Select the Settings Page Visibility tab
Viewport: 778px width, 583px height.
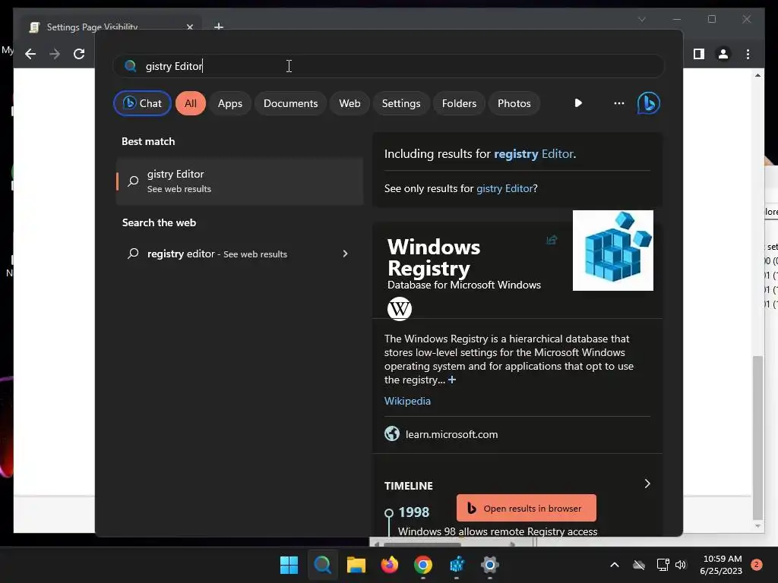click(x=111, y=27)
